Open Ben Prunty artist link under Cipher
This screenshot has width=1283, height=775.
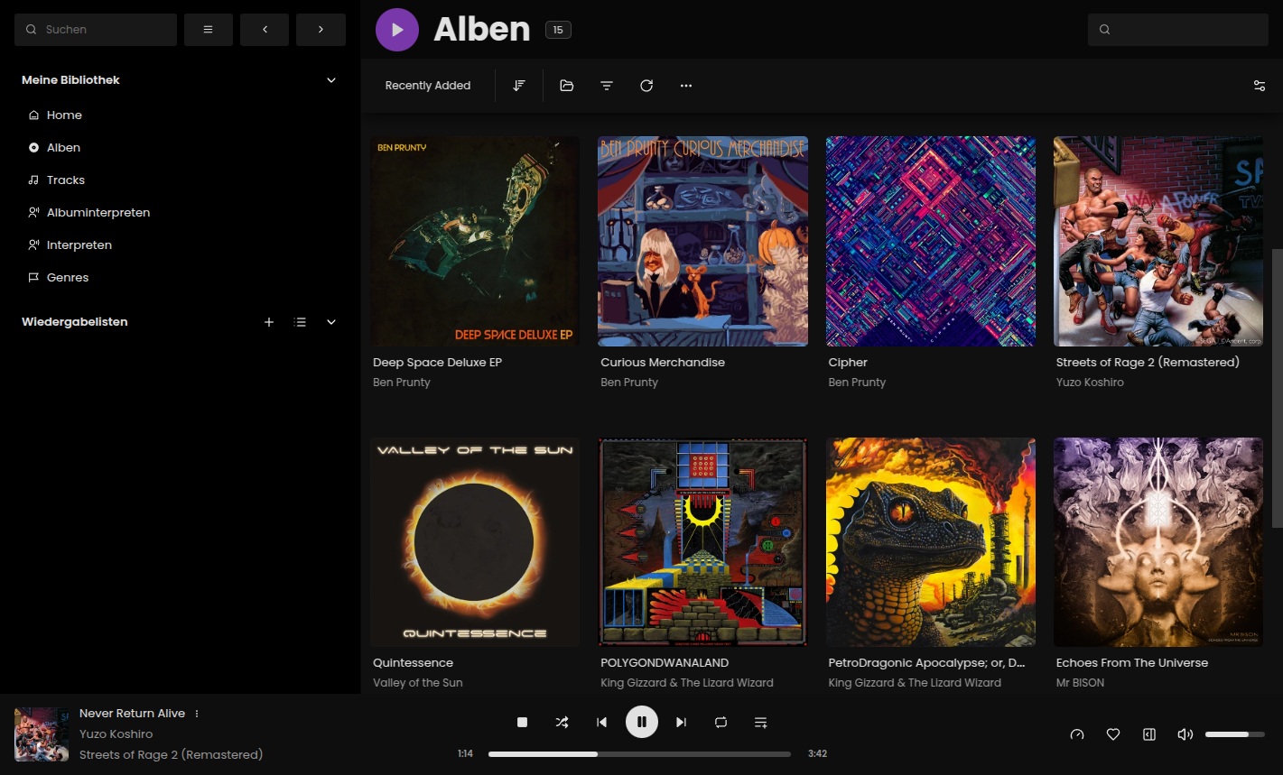pos(857,383)
